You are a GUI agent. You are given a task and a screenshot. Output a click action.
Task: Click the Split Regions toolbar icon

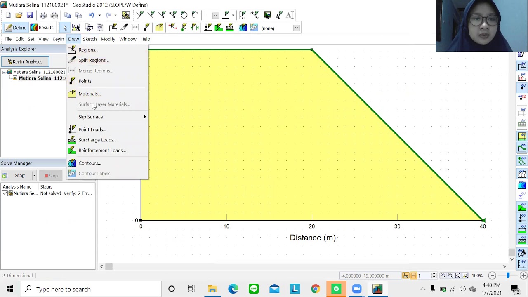[124, 28]
